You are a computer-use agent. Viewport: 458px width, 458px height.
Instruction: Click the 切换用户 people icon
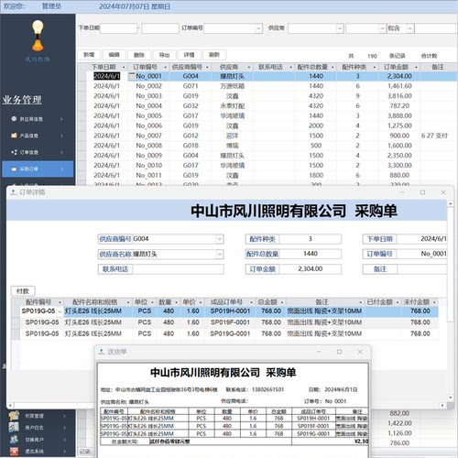(14, 440)
